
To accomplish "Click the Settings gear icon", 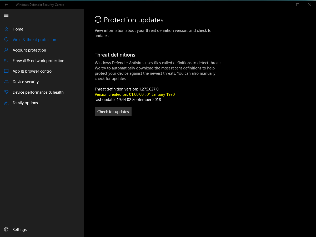I will point(6,230).
